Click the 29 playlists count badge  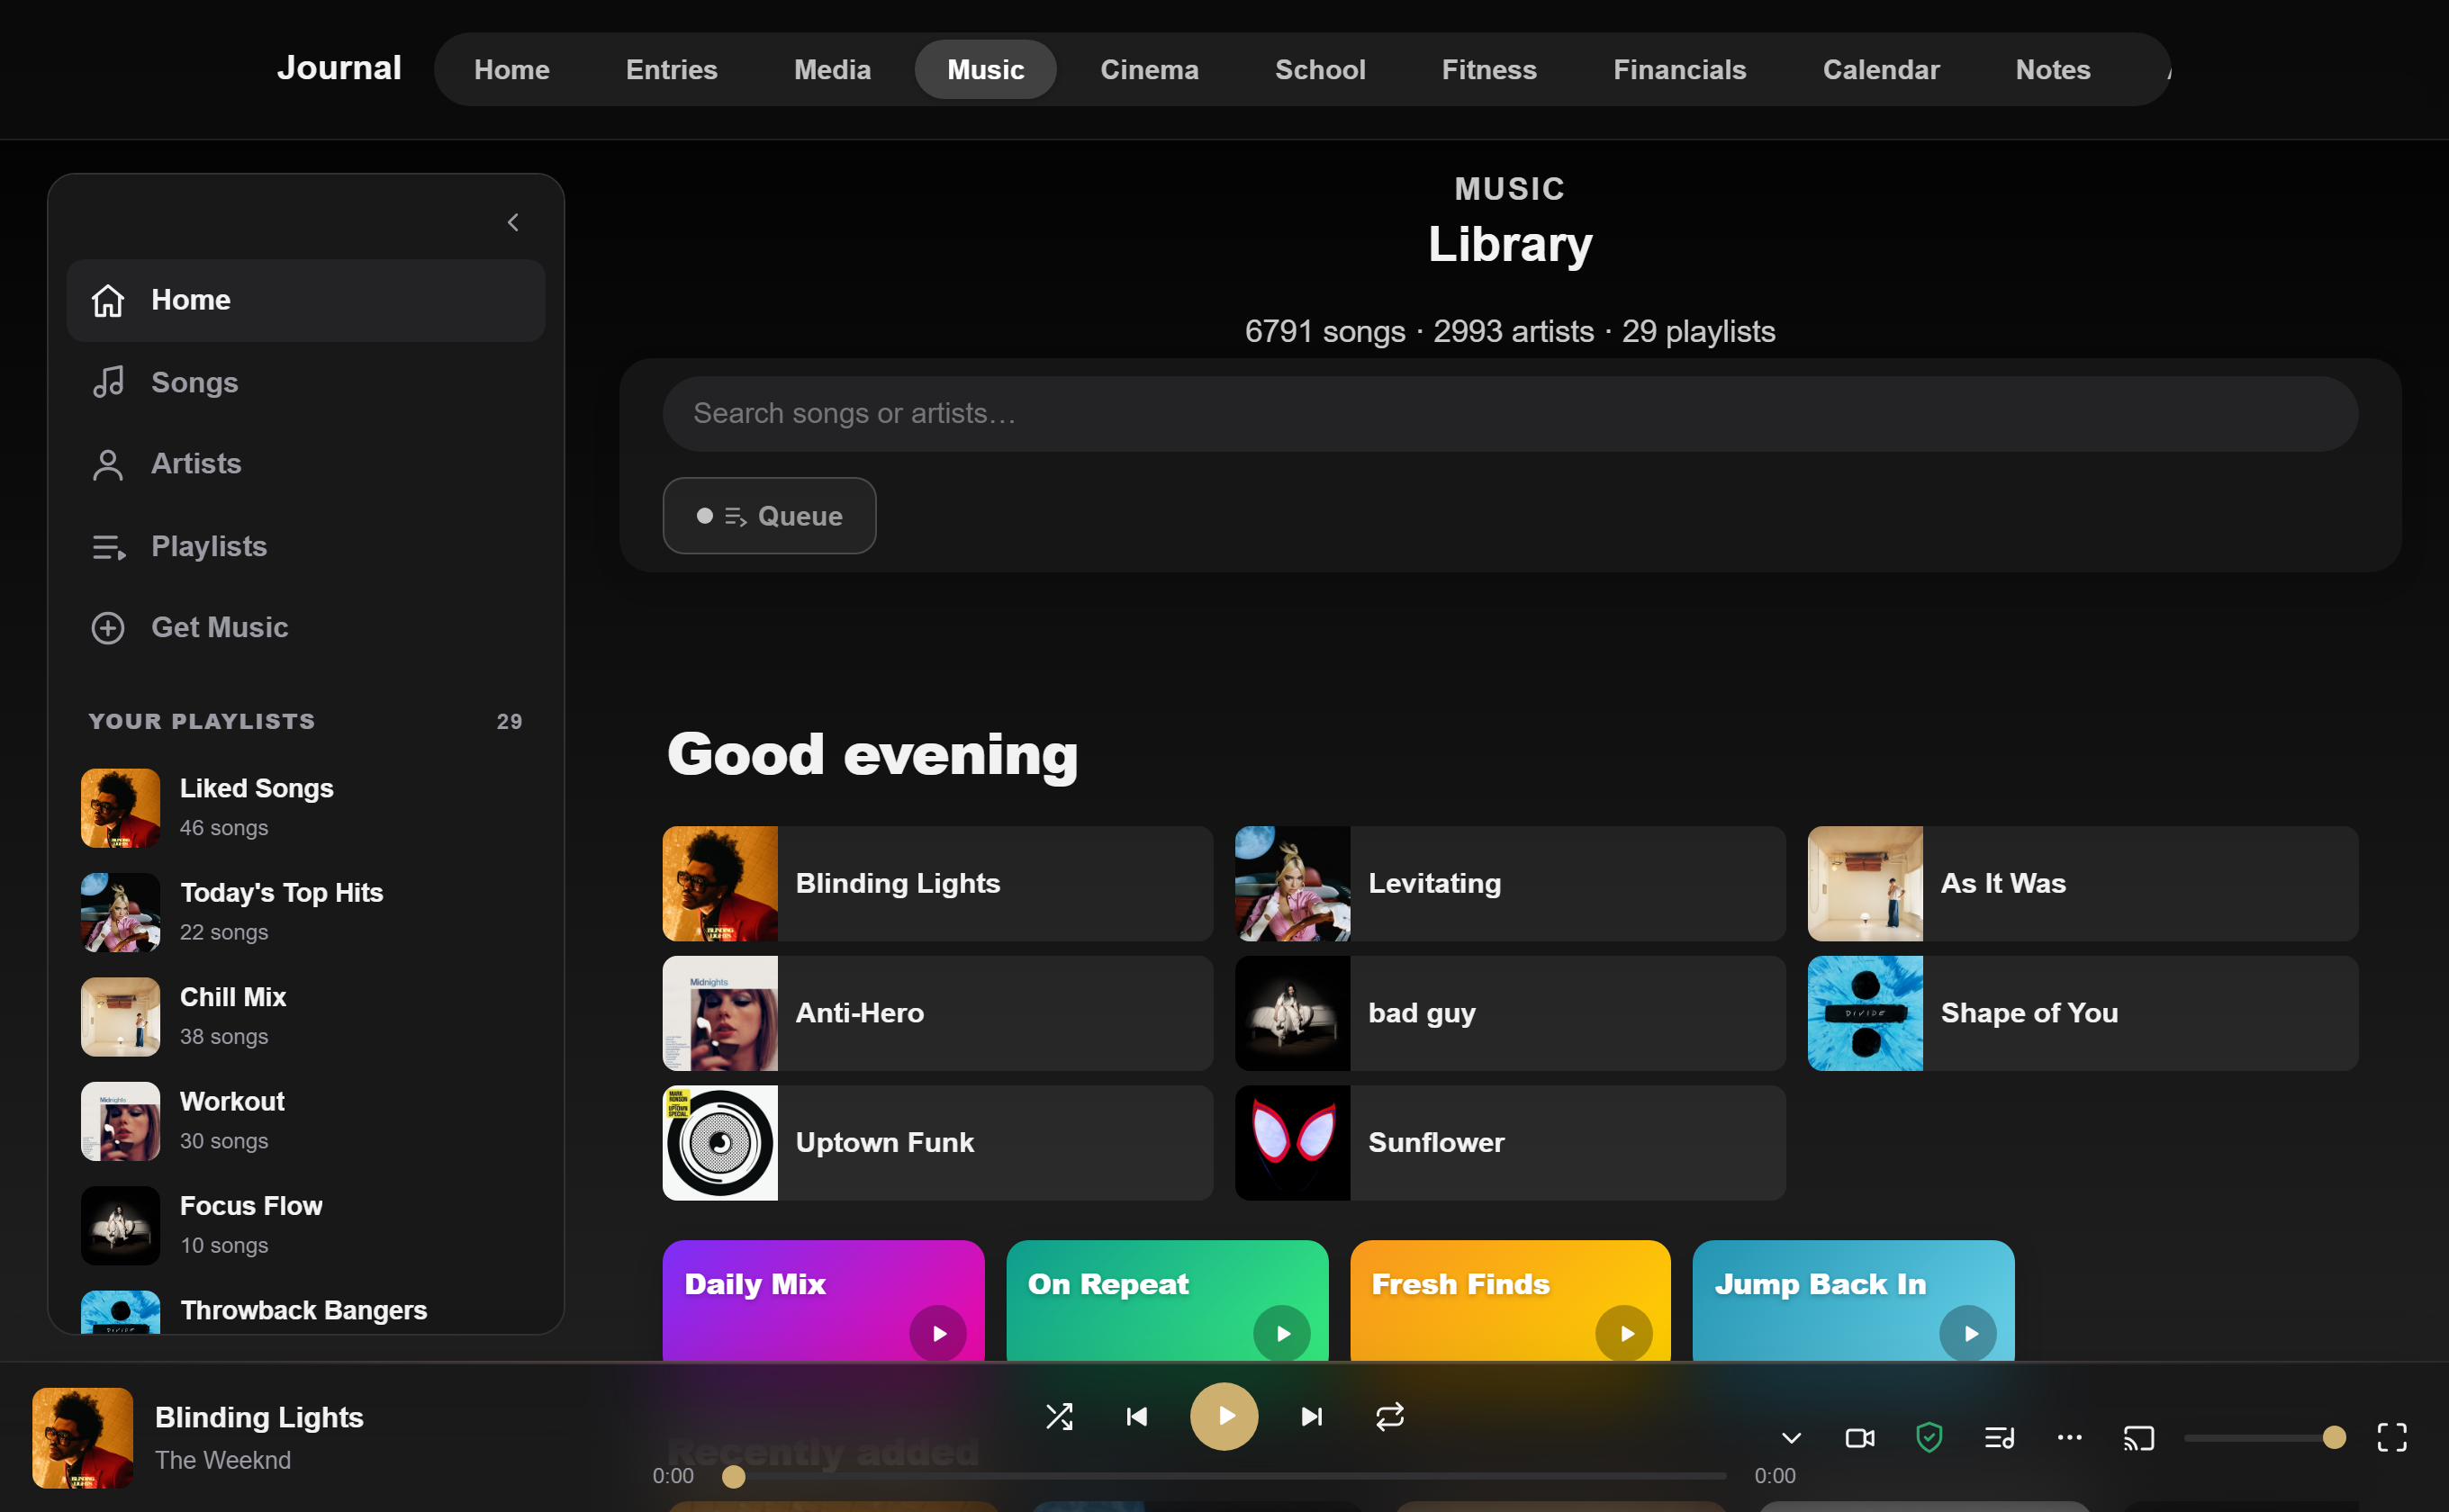coord(510,721)
